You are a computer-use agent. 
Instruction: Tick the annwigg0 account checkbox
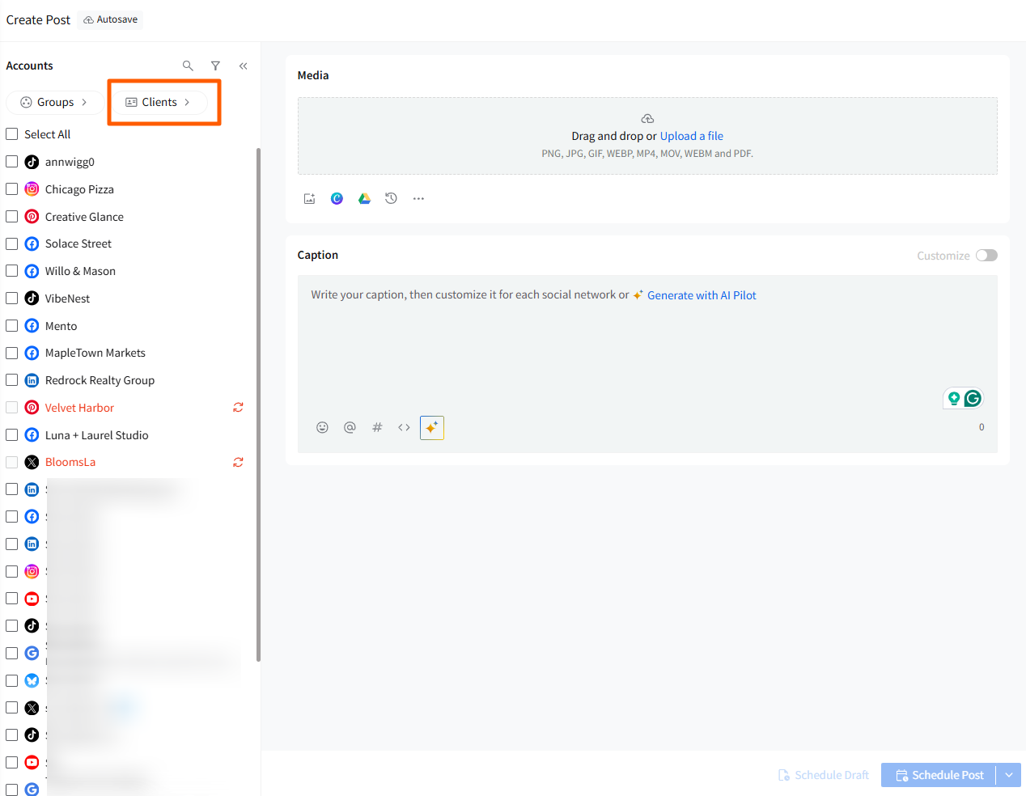coord(12,162)
